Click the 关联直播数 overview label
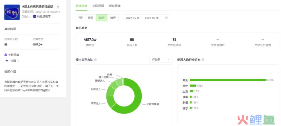Viewport: 281px width, 126px height. pyautogui.click(x=218, y=45)
